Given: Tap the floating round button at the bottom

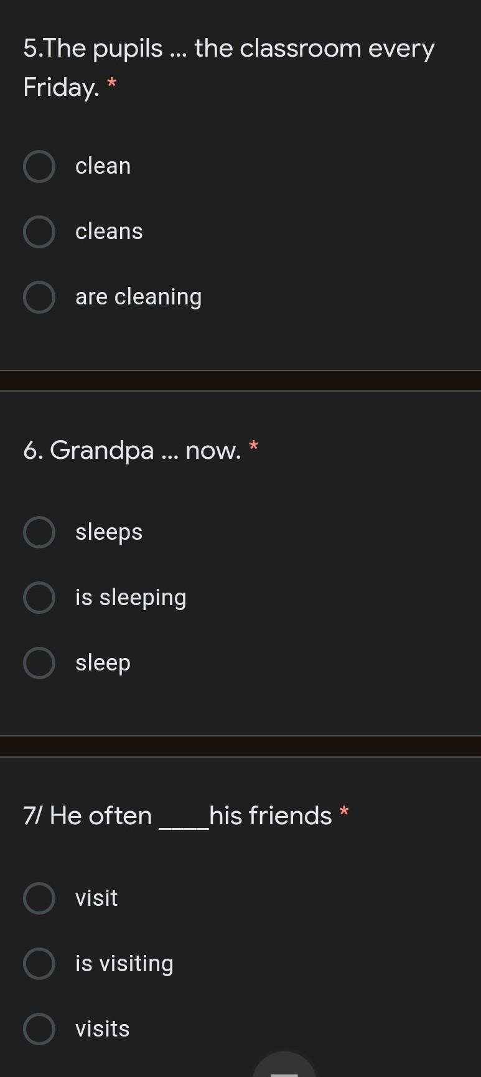Looking at the screenshot, I should (x=284, y=1066).
